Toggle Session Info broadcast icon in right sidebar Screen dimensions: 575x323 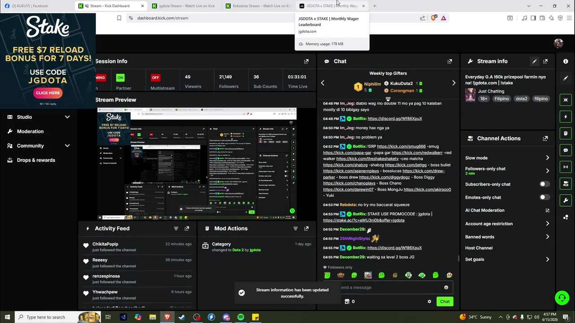click(566, 167)
